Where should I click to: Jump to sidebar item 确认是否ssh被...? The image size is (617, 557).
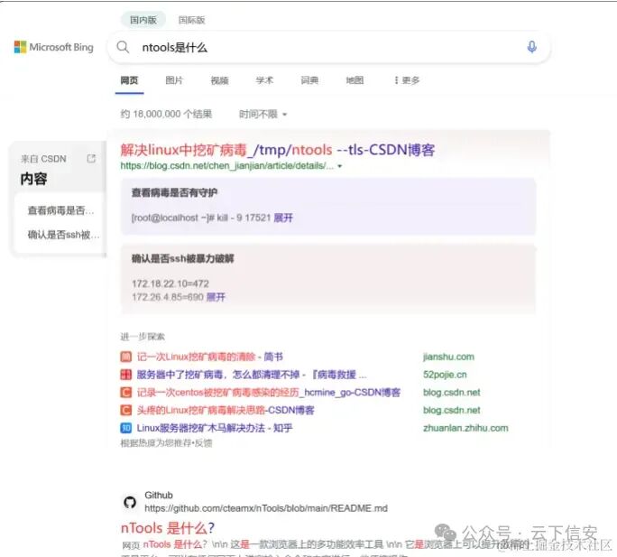point(63,235)
